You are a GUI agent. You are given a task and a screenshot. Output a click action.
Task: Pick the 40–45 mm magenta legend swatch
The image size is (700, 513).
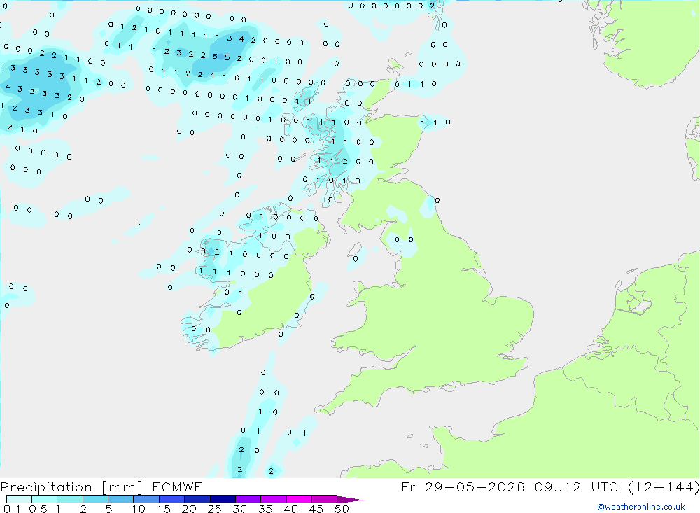point(299,499)
